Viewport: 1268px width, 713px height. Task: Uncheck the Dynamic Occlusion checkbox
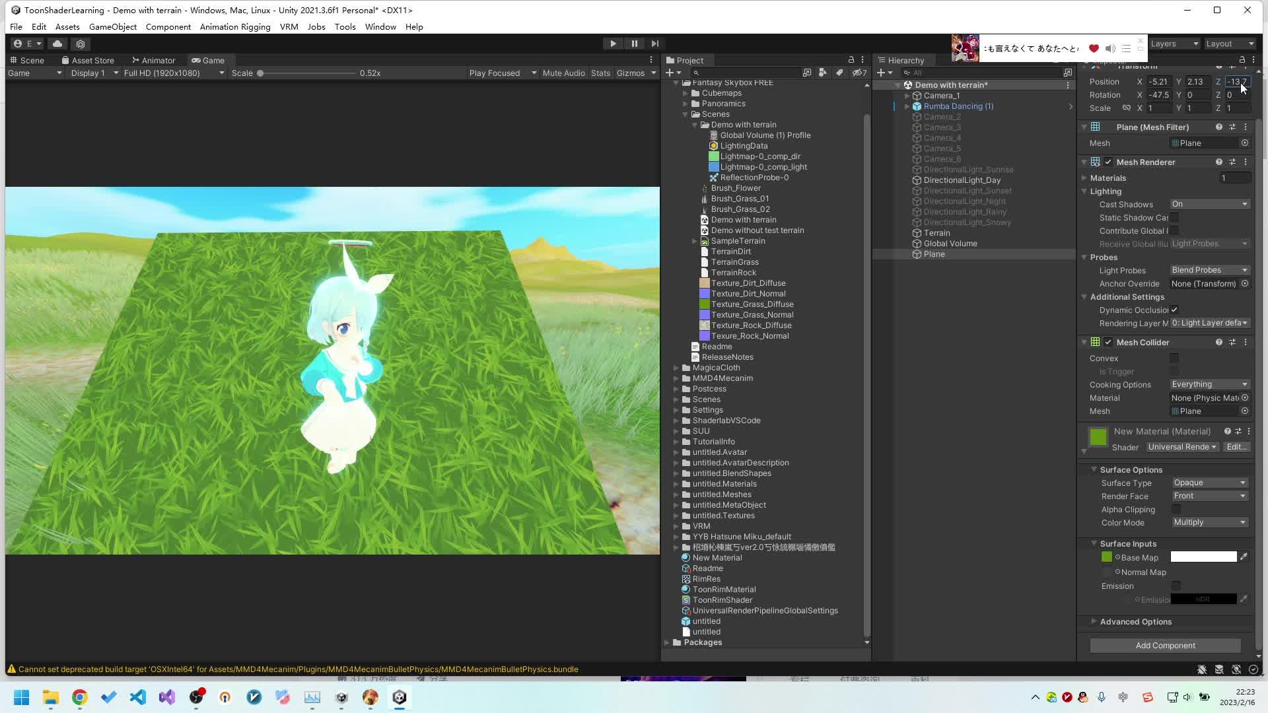point(1175,310)
